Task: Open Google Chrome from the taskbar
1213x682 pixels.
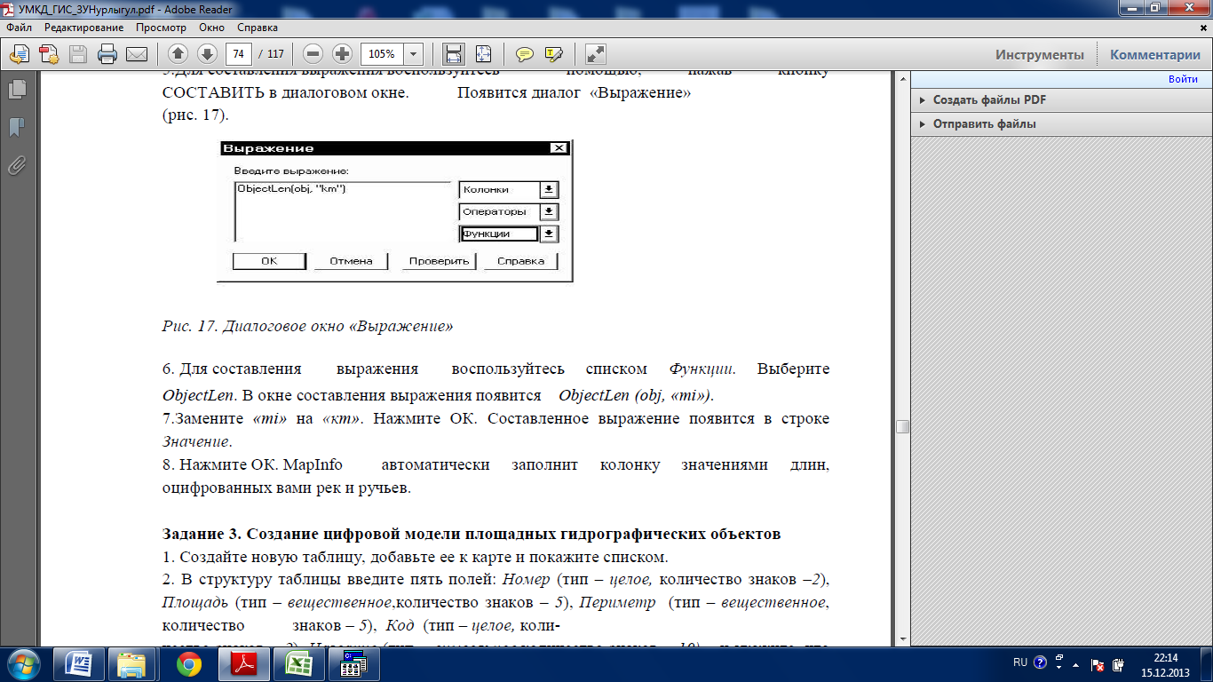Action: pyautogui.click(x=188, y=664)
